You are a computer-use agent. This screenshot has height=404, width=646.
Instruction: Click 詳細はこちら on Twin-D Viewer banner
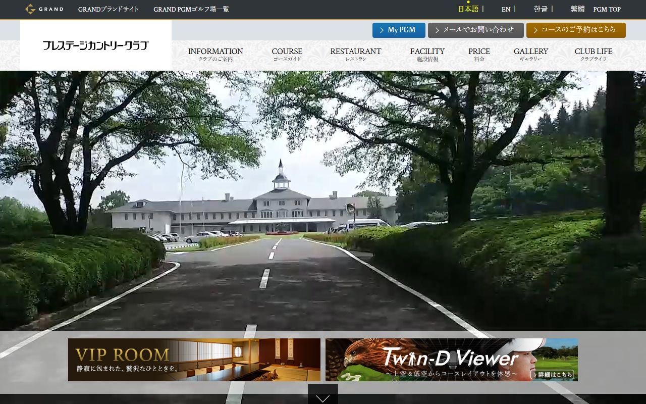(x=552, y=374)
